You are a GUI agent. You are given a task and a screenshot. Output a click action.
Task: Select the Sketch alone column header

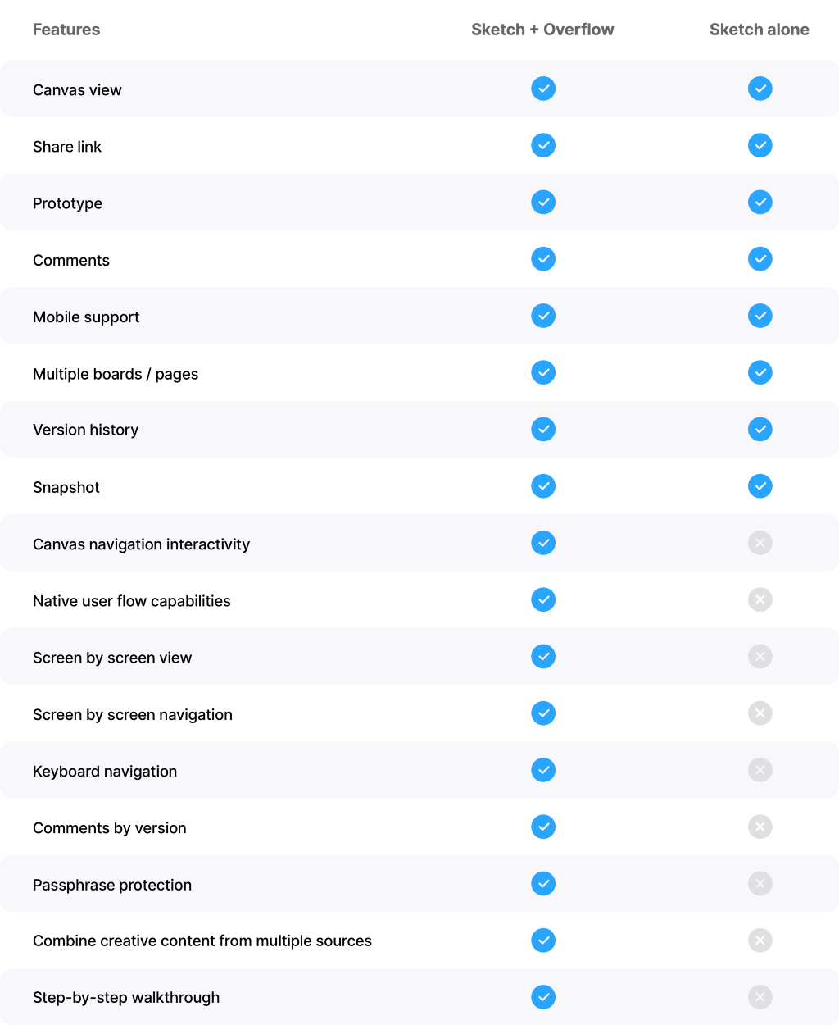click(760, 30)
